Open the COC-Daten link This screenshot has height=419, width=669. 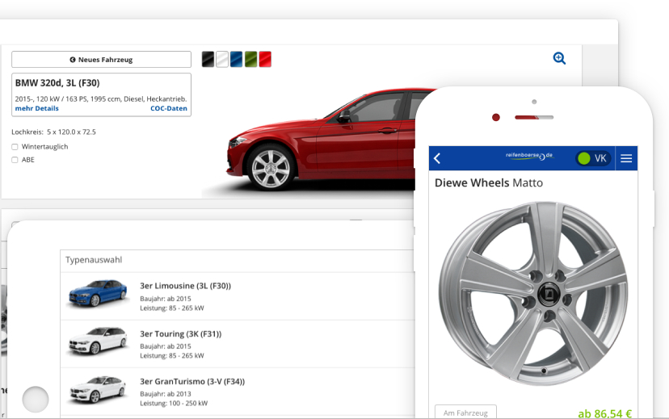click(x=168, y=108)
